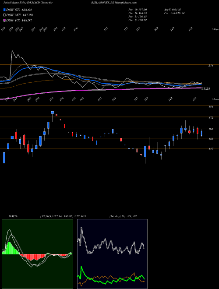Click the white DOW MT legend swatch
Image resolution: width=219 pixels, height=289 pixels.
pyautogui.click(x=4, y=15)
